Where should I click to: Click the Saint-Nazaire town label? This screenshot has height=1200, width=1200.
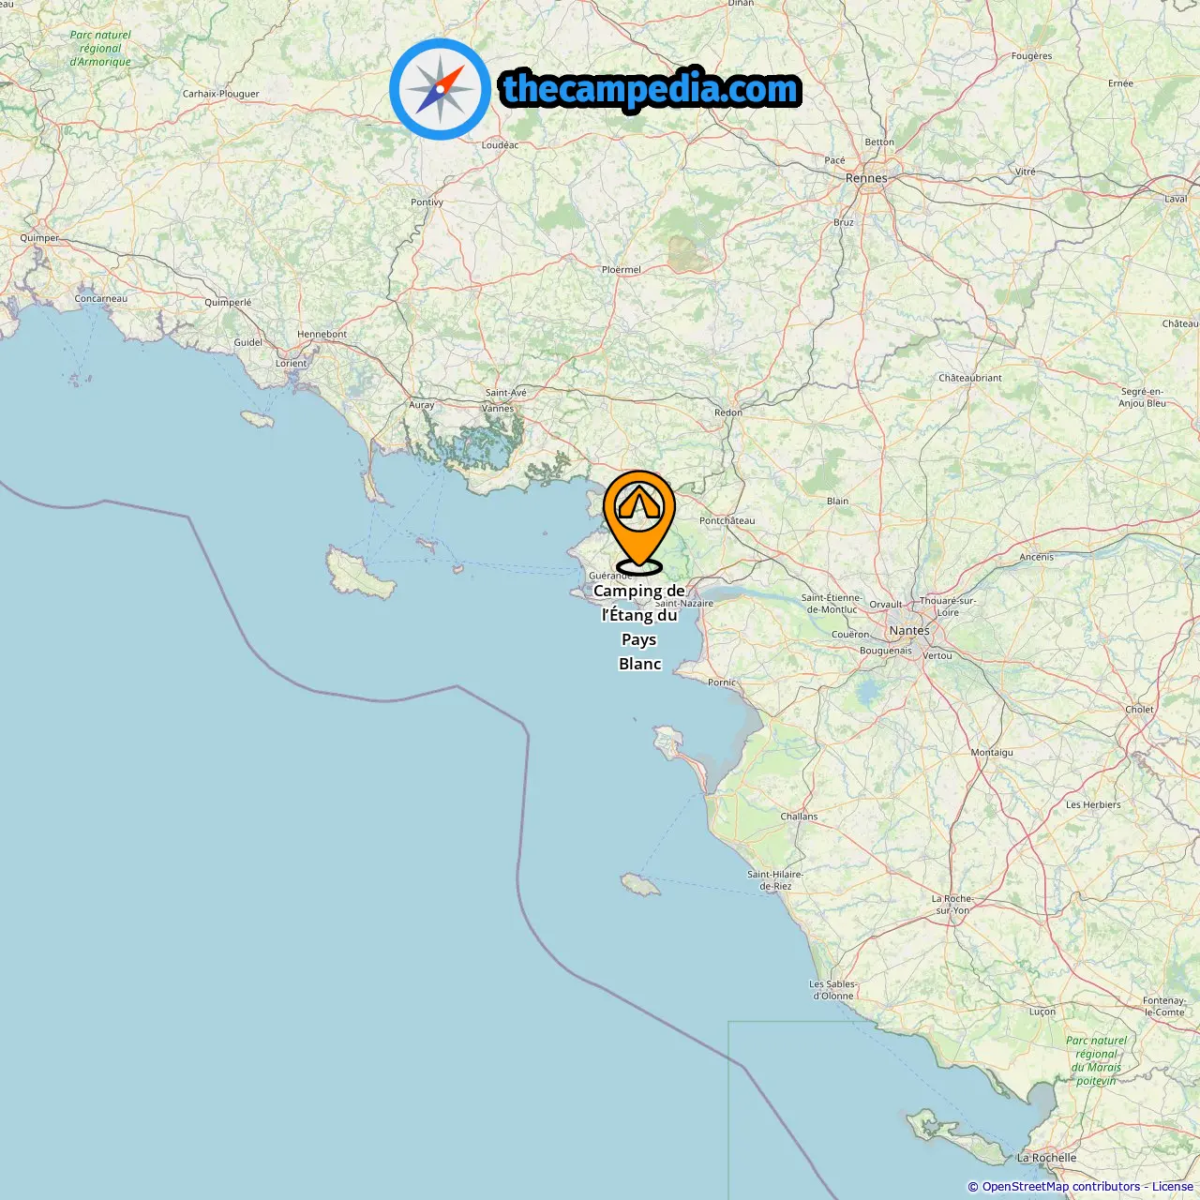pyautogui.click(x=684, y=604)
